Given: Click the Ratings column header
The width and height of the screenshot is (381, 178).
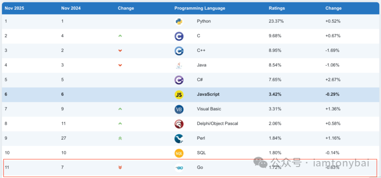Looking at the screenshot, I should (x=277, y=8).
